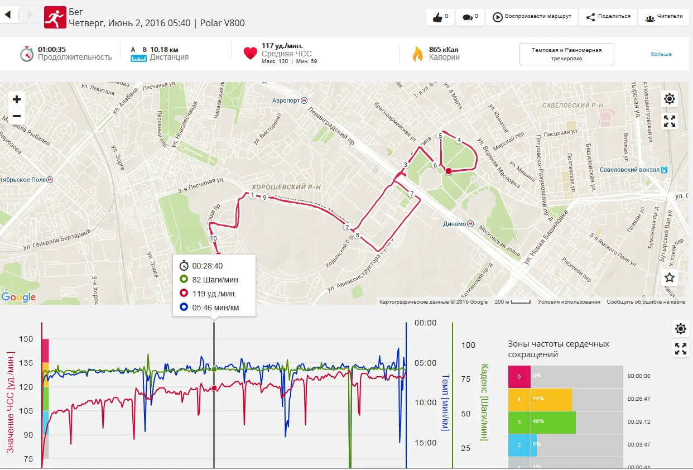
Task: Open Условия использования map link
Action: click(x=569, y=302)
